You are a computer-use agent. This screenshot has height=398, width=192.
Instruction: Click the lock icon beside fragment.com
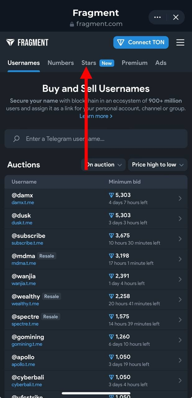(x=72, y=24)
